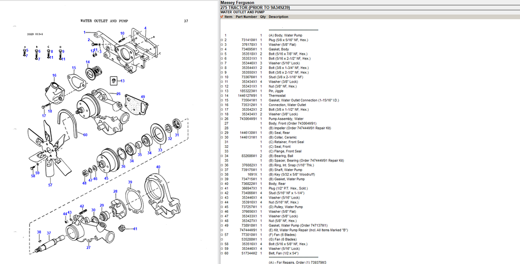Click callout 15 on the outlet gasket

74,68
